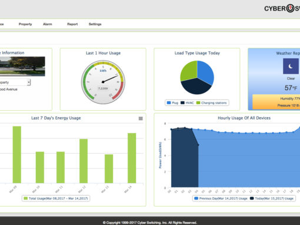This screenshot has height=225, width=300.
Task: Open the 7-day chart hamburger menu
Action: [x=141, y=118]
